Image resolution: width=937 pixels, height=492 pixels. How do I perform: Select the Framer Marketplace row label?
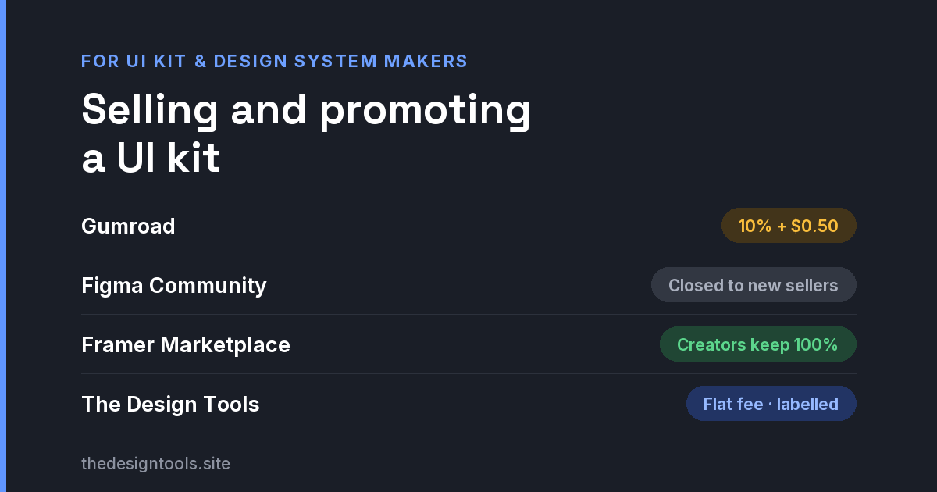click(186, 345)
